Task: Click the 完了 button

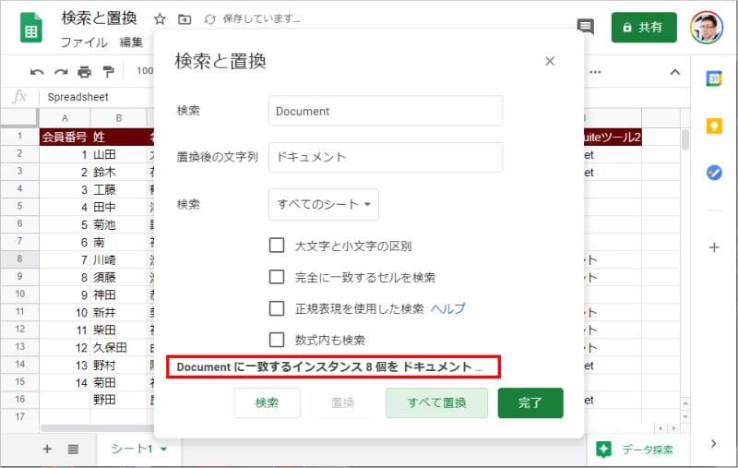Action: click(x=530, y=402)
